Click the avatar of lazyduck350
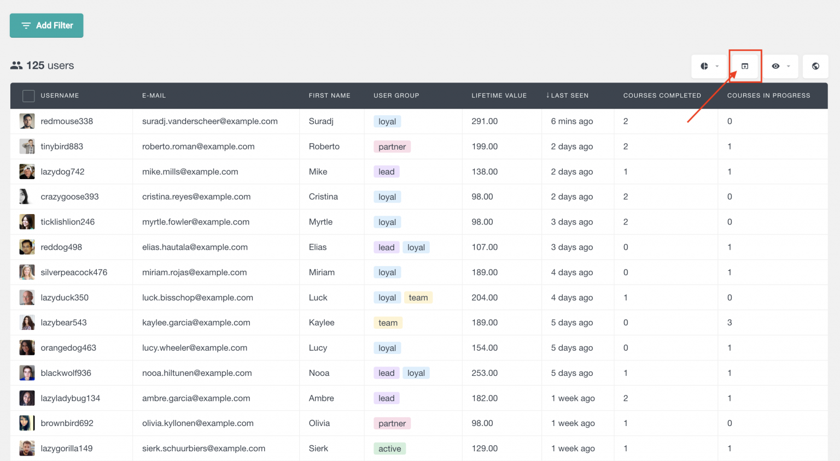Image resolution: width=840 pixels, height=461 pixels. coord(27,298)
